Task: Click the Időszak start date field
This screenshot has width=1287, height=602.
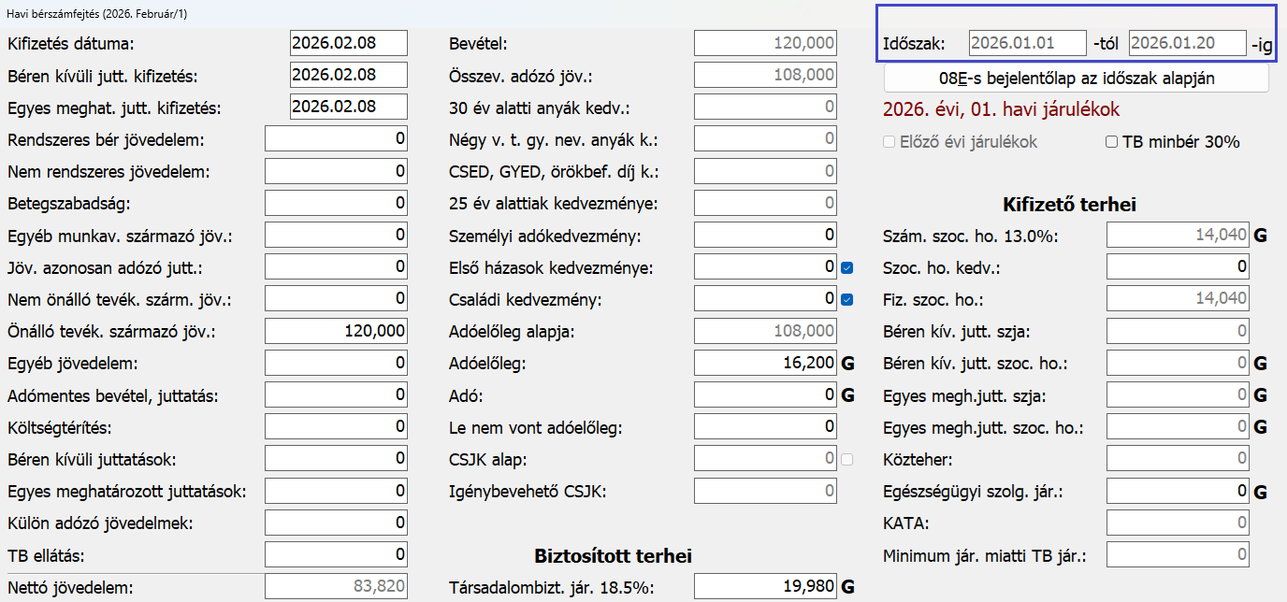Action: tap(1026, 43)
